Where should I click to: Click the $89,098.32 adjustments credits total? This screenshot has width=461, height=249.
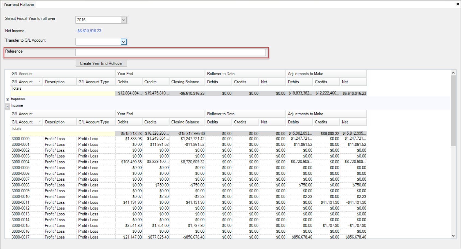pyautogui.click(x=326, y=133)
